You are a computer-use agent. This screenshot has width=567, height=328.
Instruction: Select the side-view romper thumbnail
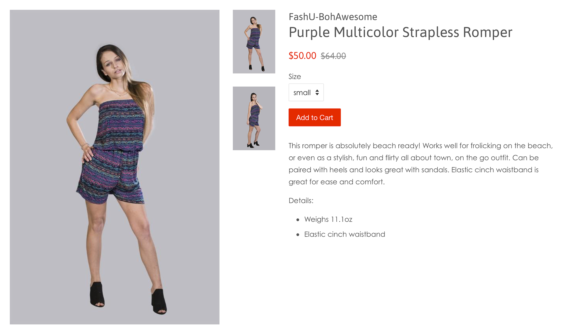tap(254, 118)
